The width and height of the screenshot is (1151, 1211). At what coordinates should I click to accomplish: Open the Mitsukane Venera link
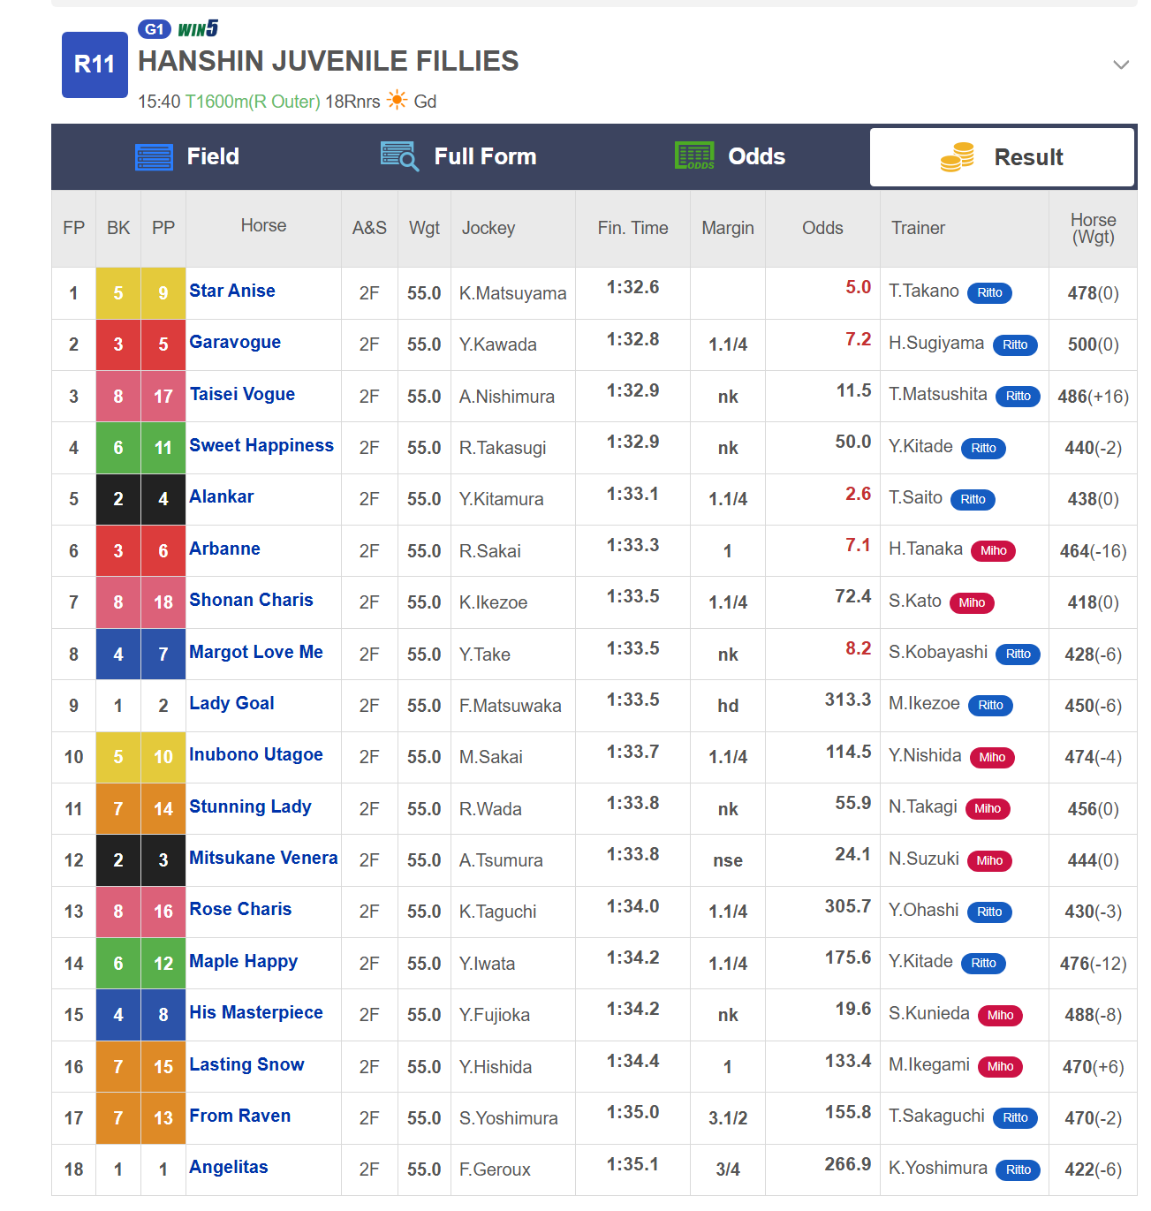point(263,858)
